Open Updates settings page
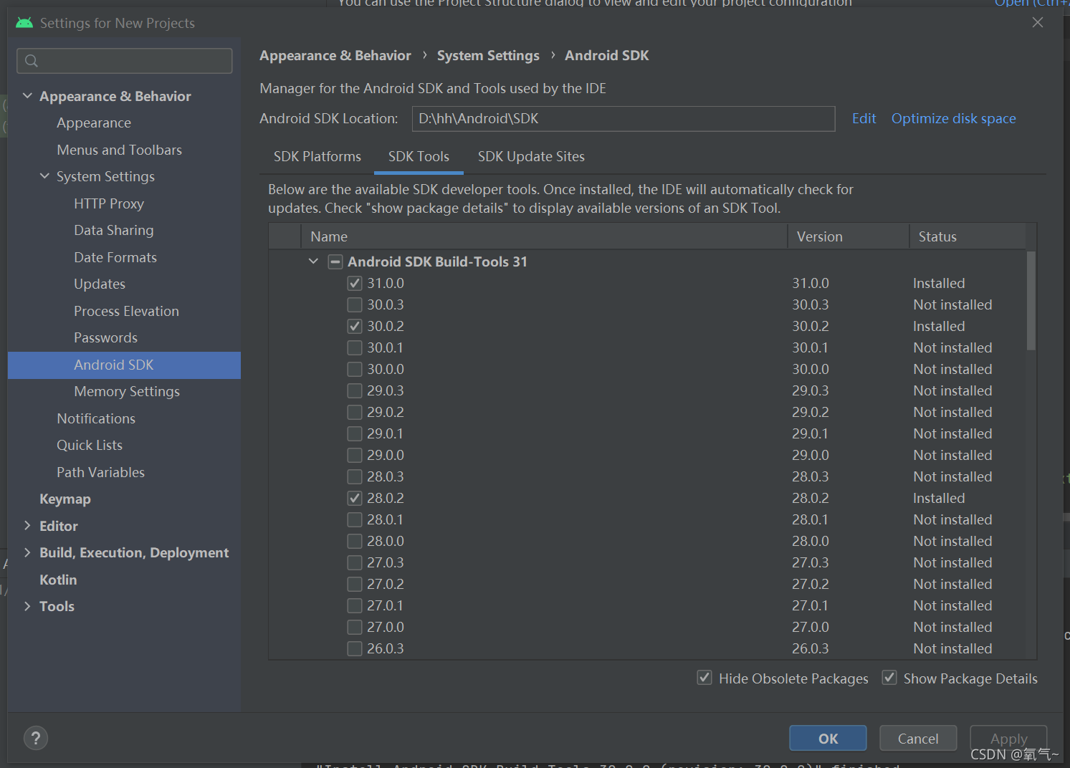This screenshot has height=768, width=1070. pyautogui.click(x=100, y=284)
